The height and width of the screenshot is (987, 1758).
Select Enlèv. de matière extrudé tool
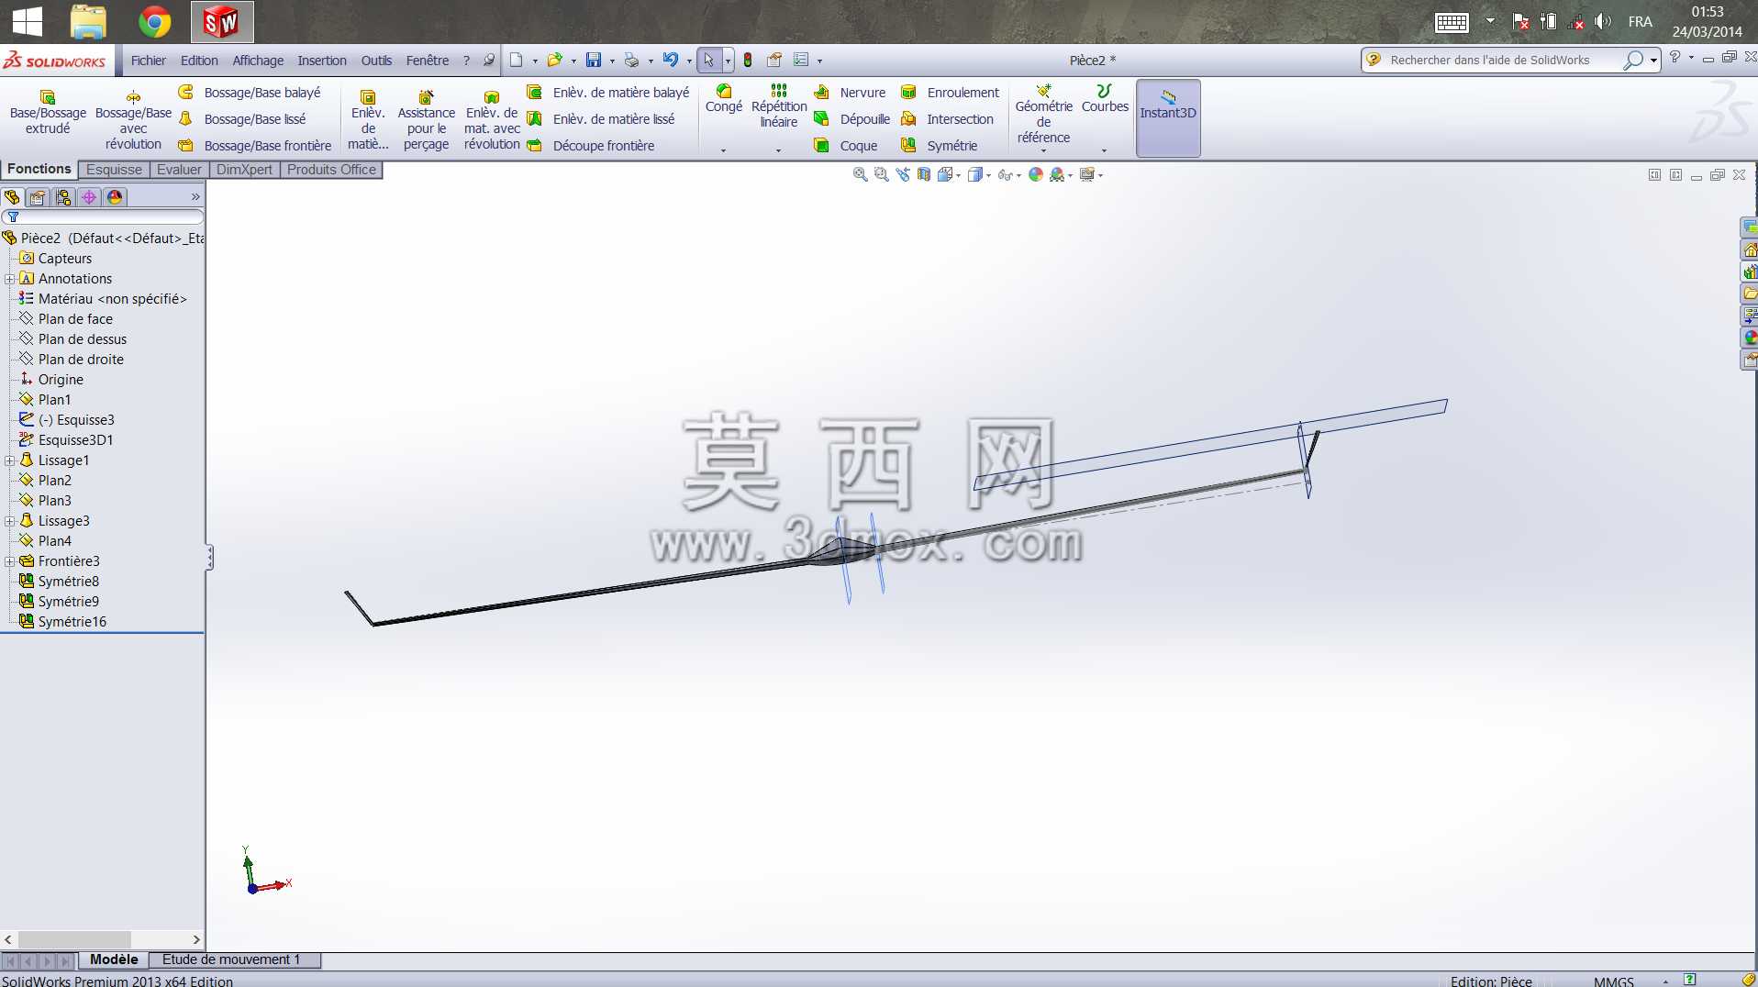tap(368, 120)
